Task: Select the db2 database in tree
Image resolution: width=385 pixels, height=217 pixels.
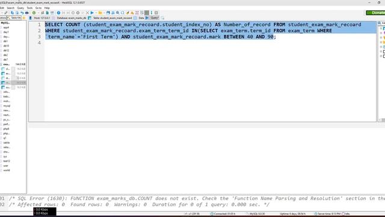Action: pyautogui.click(x=5, y=55)
